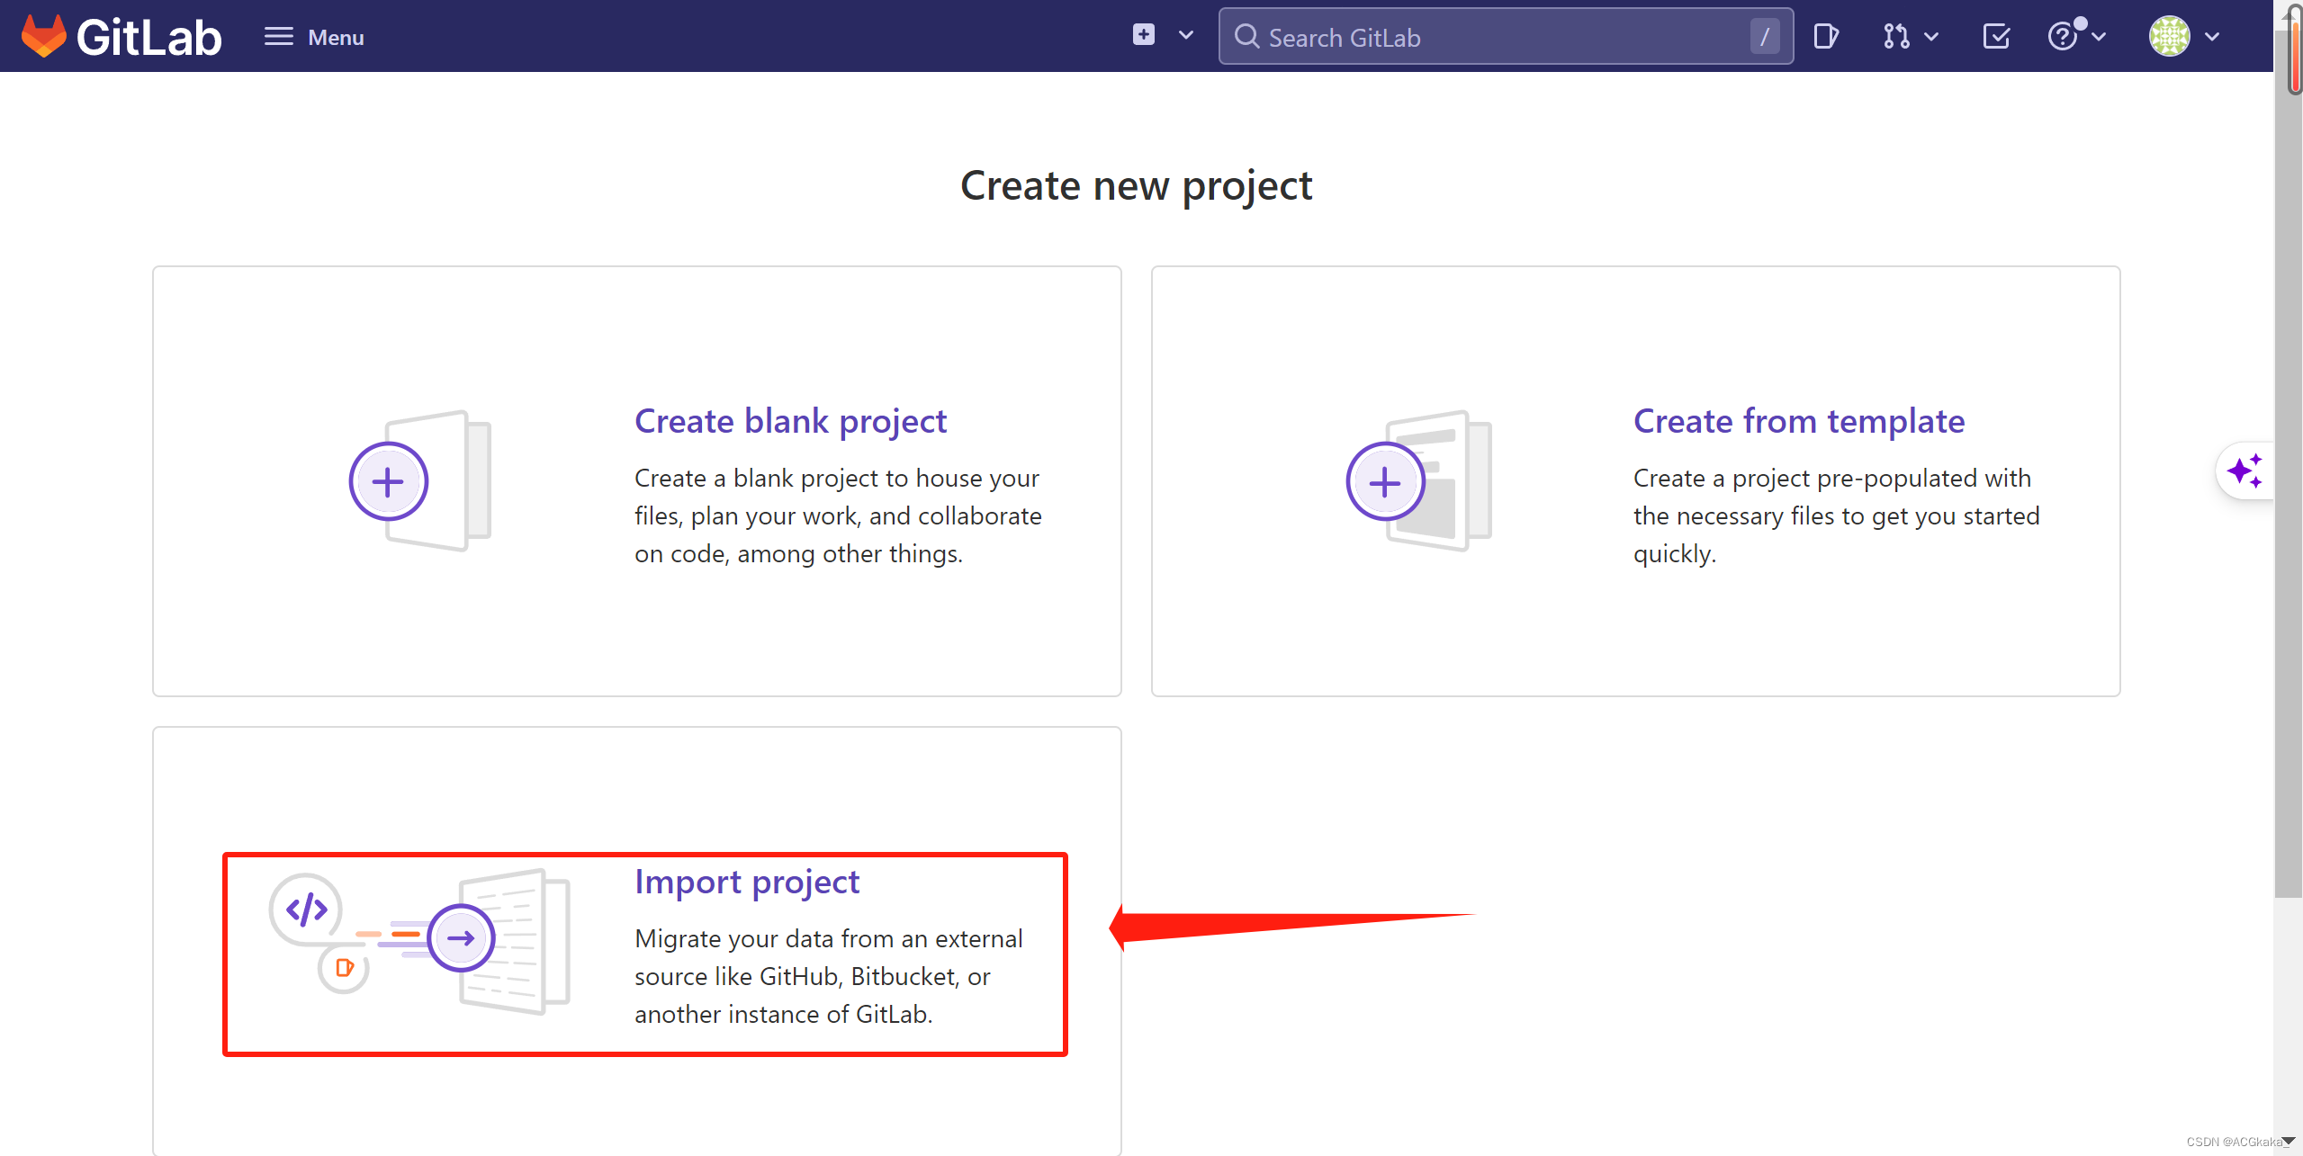Screen dimensions: 2303x1156
Task: Click the import arrow circle illustration
Action: (461, 938)
